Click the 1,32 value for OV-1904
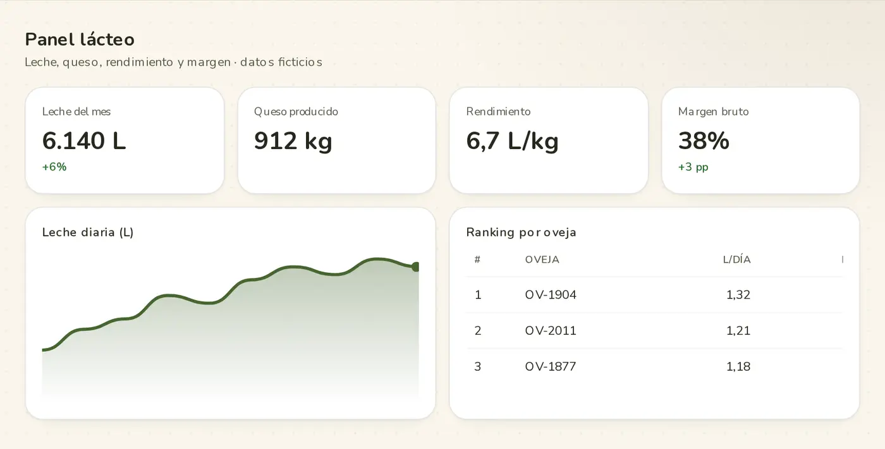885x449 pixels. point(738,295)
